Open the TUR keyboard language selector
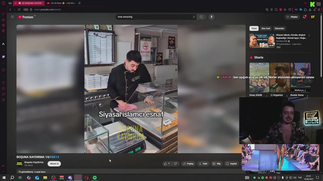The height and width of the screenshot is (181, 323). pyautogui.click(x=300, y=178)
